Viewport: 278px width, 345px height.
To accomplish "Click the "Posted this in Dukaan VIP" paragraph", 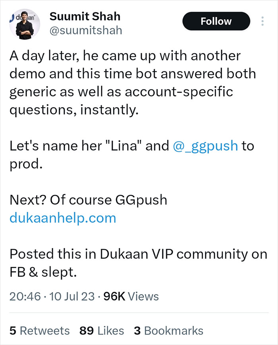I will pos(138,254).
